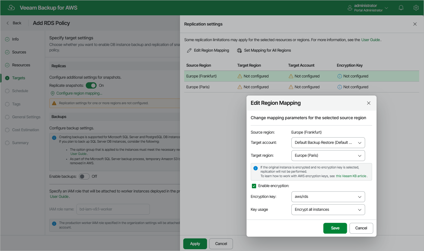424x251 pixels.
Task: Select the Europe (Frankfurt) source region row
Action: tap(302, 76)
